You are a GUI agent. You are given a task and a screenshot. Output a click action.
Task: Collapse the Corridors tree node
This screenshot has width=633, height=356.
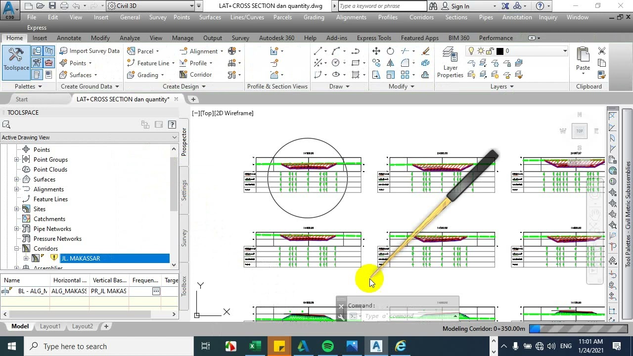pos(17,249)
